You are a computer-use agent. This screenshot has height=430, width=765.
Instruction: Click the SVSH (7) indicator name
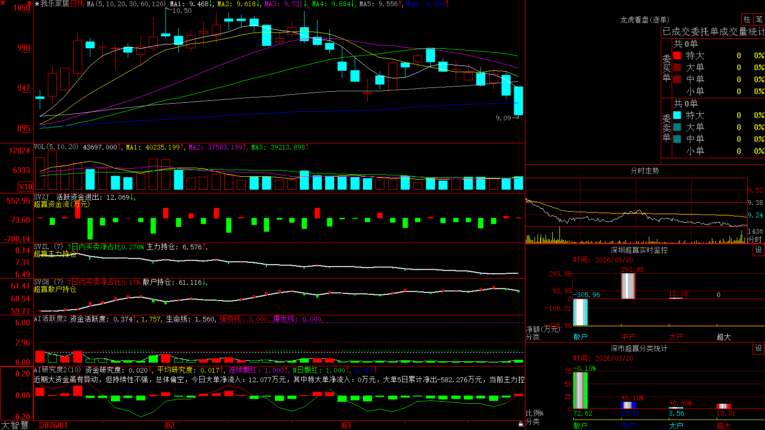48,282
